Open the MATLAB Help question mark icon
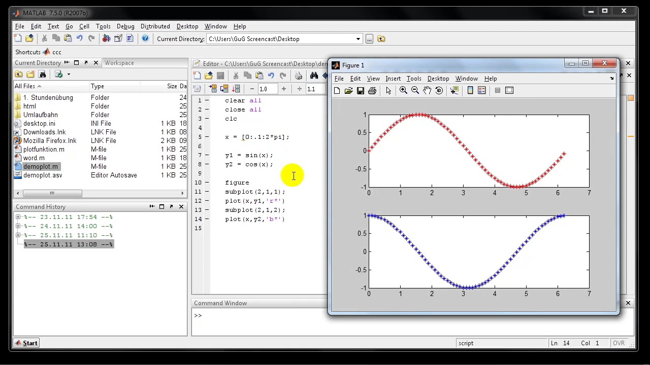The height and width of the screenshot is (365, 650). pos(145,39)
